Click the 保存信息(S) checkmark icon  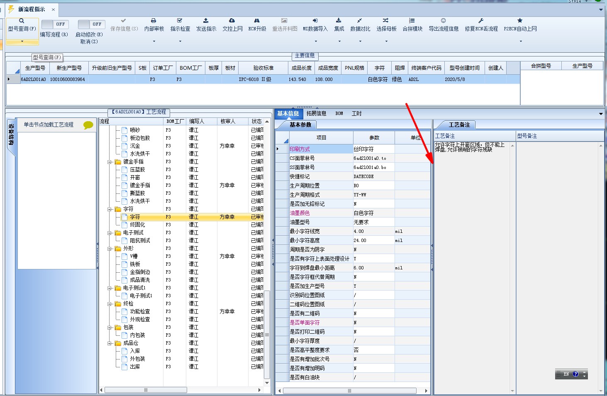point(124,20)
